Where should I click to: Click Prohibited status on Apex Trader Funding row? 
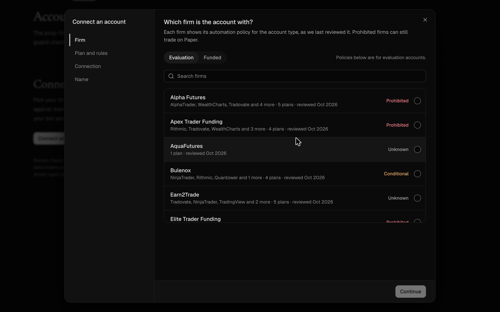(397, 125)
